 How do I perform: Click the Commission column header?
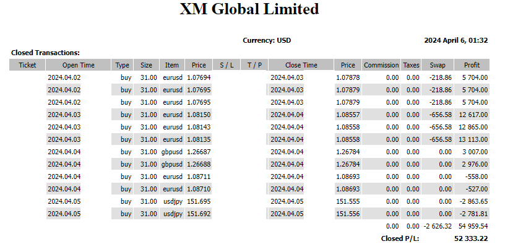click(381, 65)
